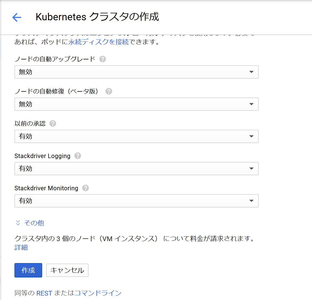Open the REST equivalent link
Image resolution: width=312 pixels, height=300 pixels.
pos(44,293)
